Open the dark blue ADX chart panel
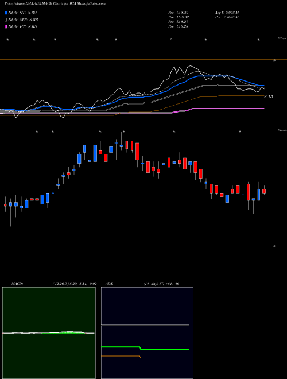The image size is (287, 379). [x=147, y=333]
